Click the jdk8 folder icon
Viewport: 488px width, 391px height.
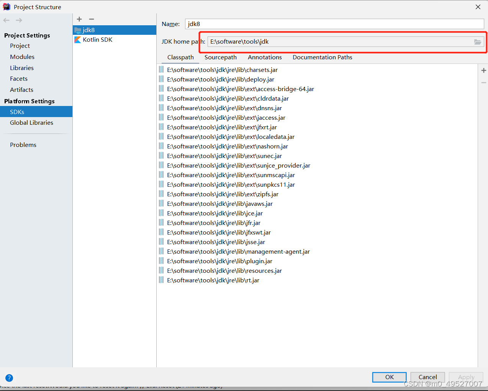pyautogui.click(x=78, y=30)
